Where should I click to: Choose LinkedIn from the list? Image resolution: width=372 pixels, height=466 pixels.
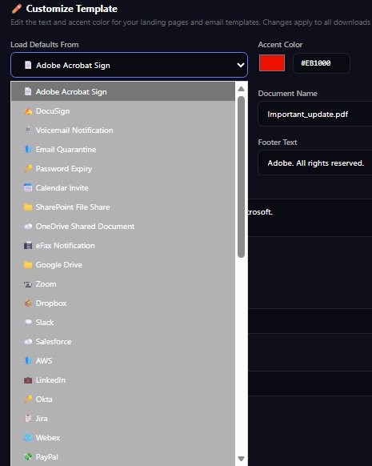click(123, 380)
